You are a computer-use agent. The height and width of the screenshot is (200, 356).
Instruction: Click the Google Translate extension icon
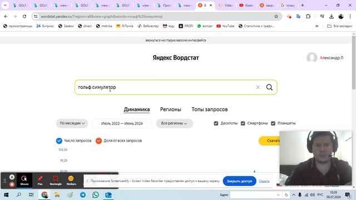point(299,16)
